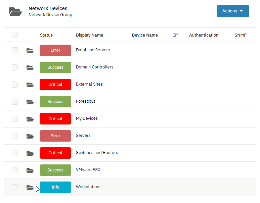Screen dimensions: 260x203
Task: Click the External Sites folder icon
Action: point(30,85)
